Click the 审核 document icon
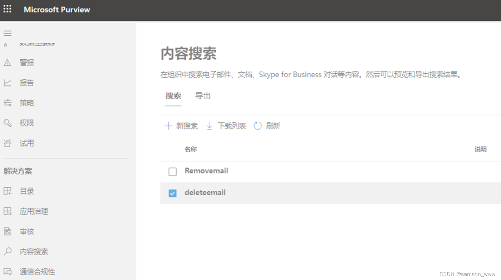This screenshot has height=280, width=501. pos(8,232)
